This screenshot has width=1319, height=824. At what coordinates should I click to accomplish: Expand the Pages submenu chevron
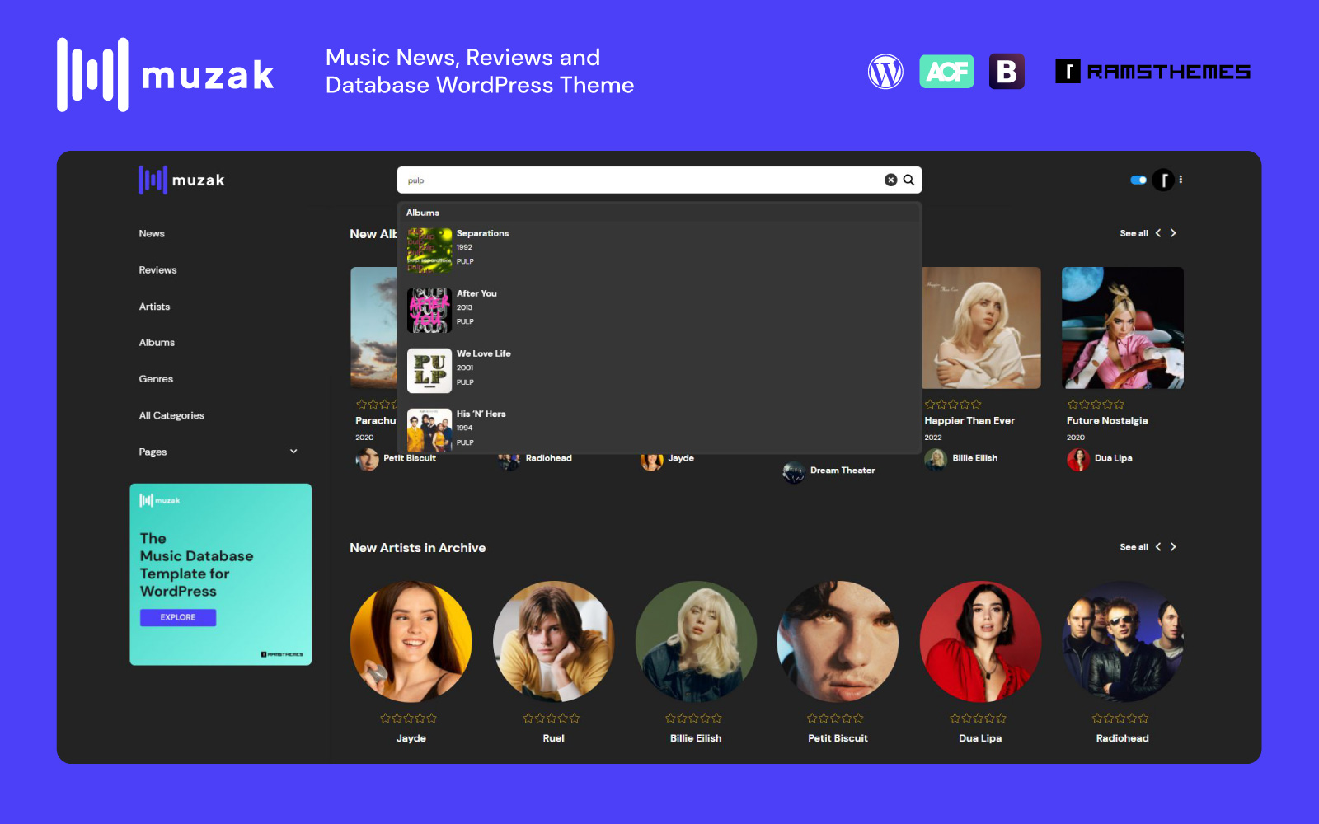(293, 452)
